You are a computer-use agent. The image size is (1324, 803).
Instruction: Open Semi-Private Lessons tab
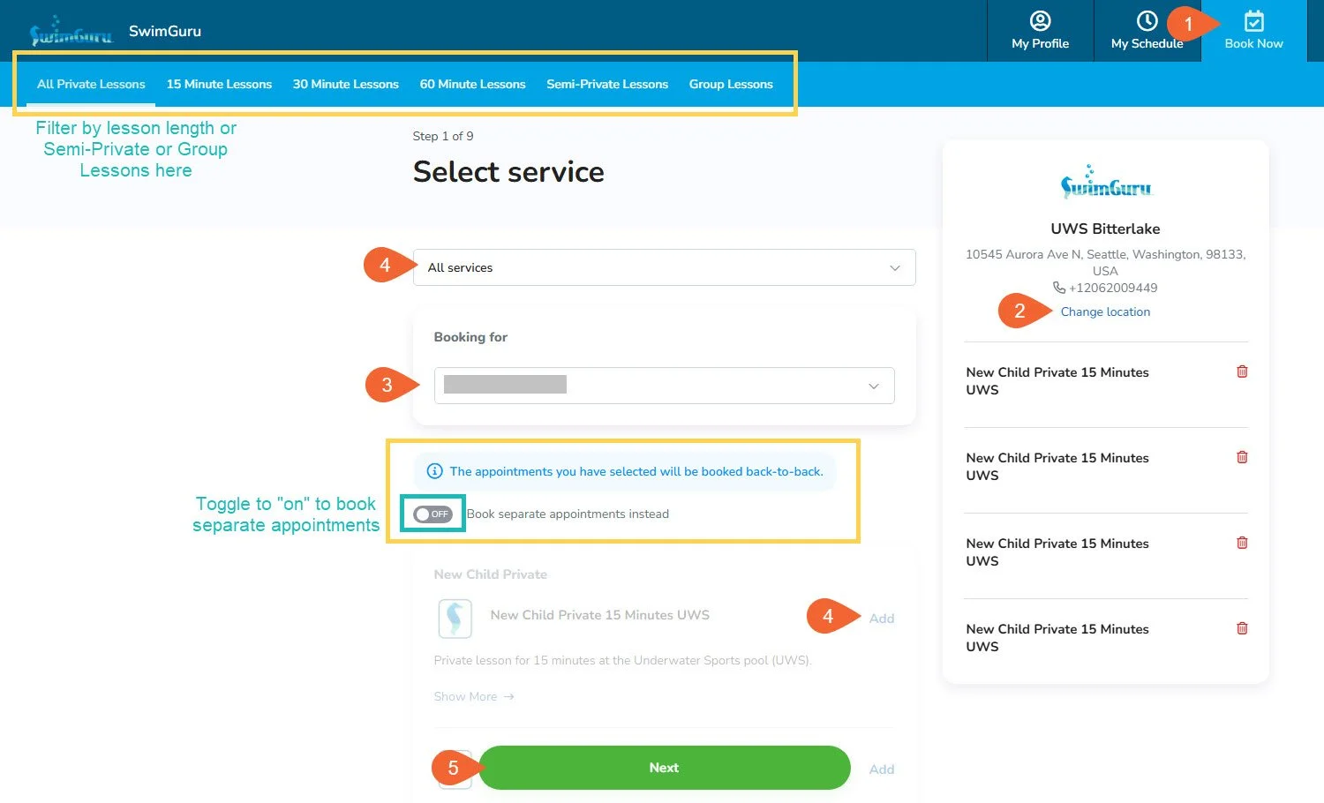(x=607, y=85)
